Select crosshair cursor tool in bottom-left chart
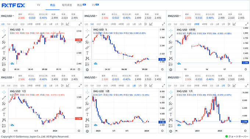250x139 pixels. point(4,92)
